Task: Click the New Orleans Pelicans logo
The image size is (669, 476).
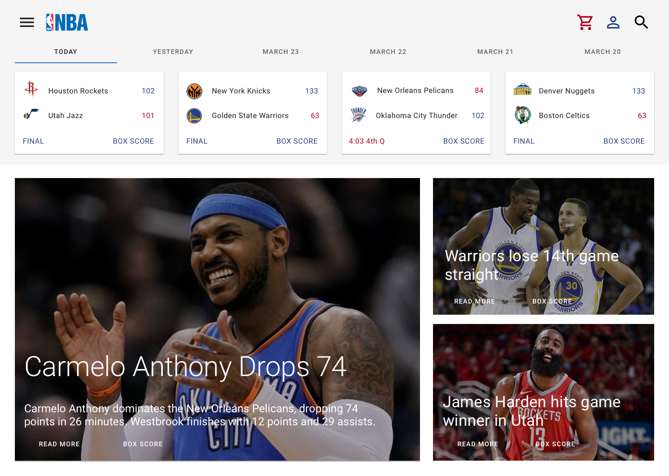Action: pos(359,91)
